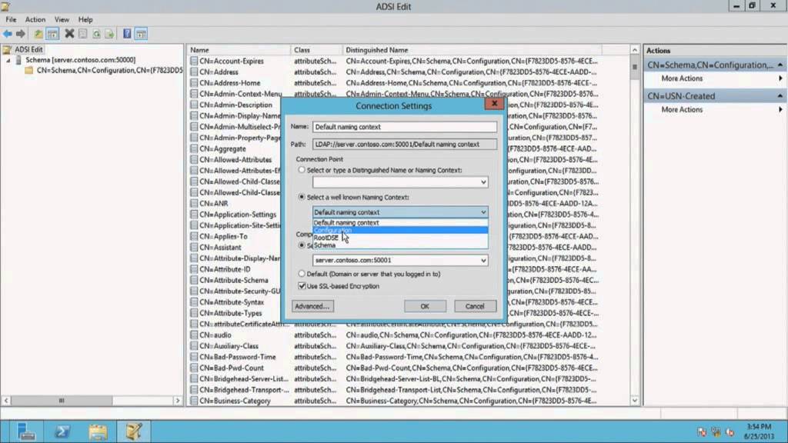Screen dimensions: 788x443
Task: Sort by the Name column header
Action: [x=239, y=50]
